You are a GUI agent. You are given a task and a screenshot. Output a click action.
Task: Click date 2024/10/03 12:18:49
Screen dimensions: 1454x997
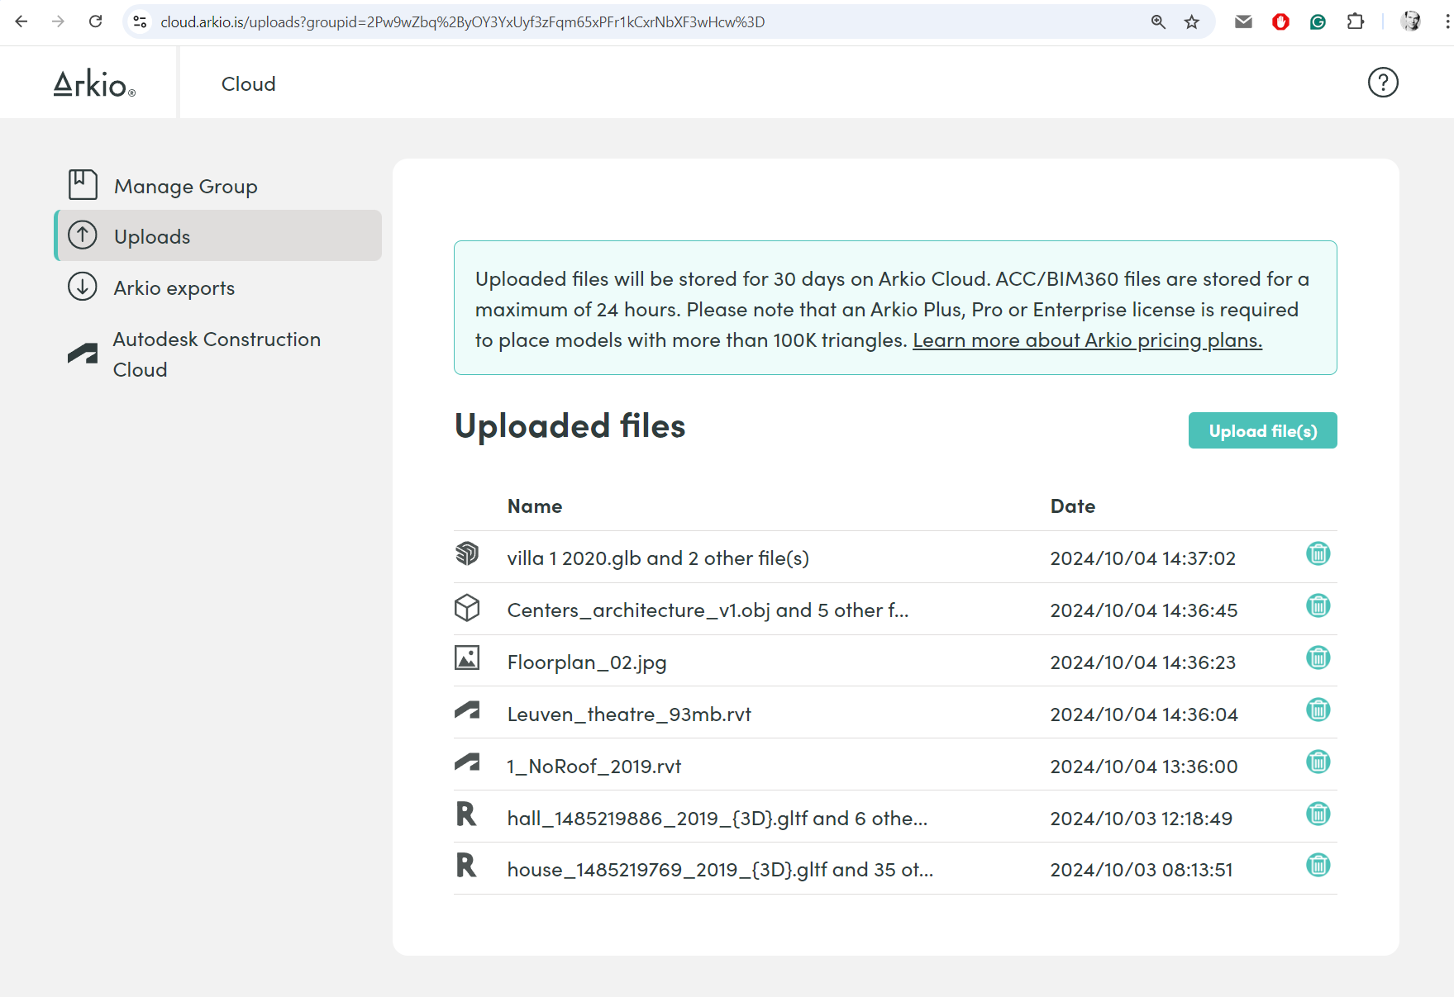[1142, 819]
